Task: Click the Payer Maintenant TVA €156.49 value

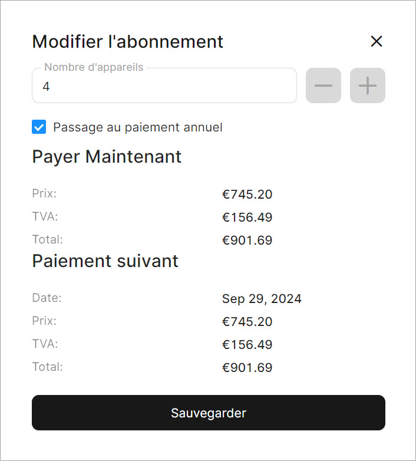Action: [x=247, y=218]
